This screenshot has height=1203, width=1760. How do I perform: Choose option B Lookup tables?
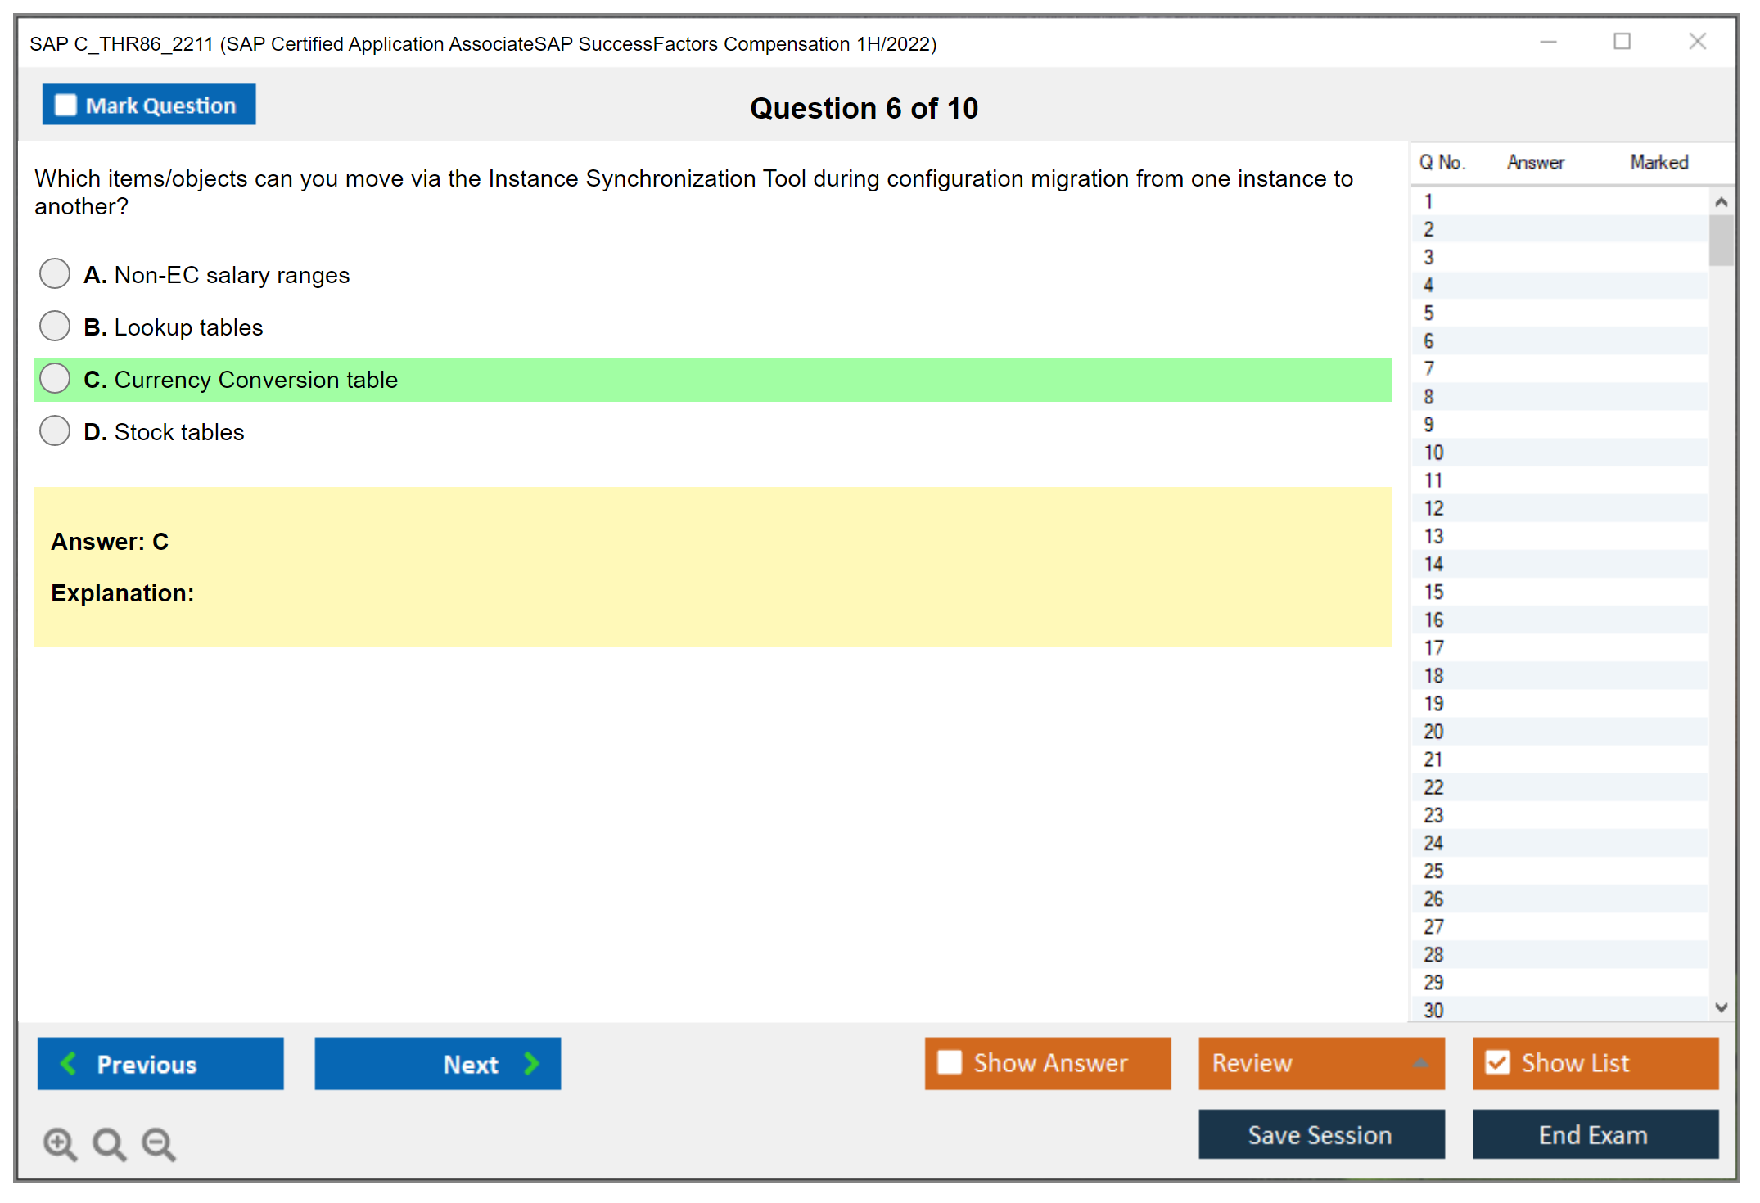[x=55, y=326]
